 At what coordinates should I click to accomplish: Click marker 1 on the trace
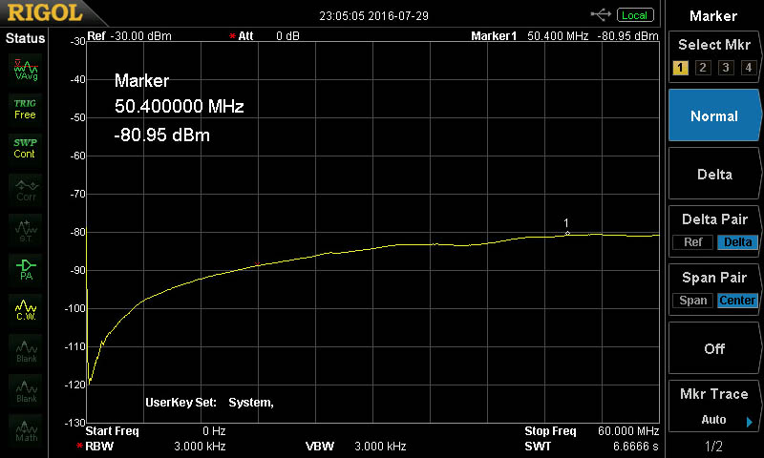pyautogui.click(x=567, y=233)
